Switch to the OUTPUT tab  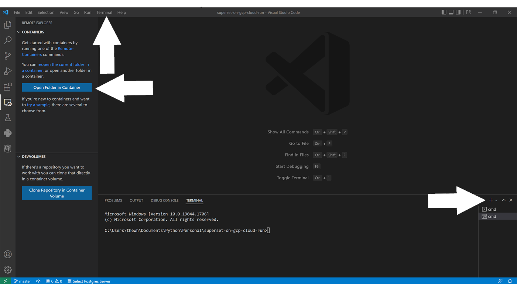tap(136, 200)
